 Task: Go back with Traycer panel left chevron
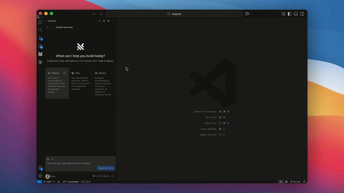pos(47,27)
